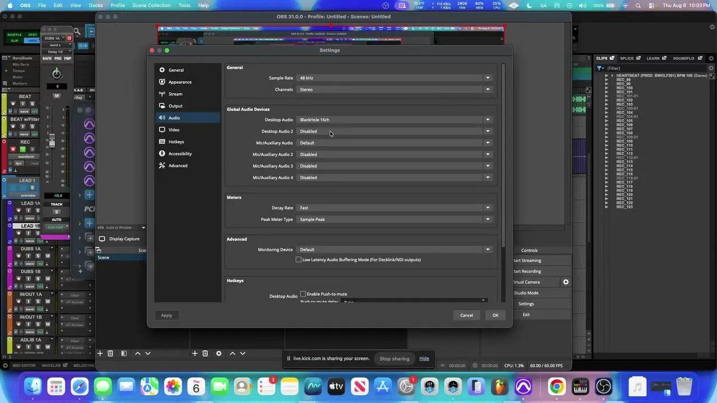Select the Audio settings tab

(188, 118)
